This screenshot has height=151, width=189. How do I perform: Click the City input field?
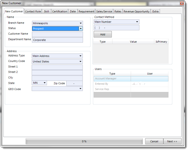pyautogui.click(x=57, y=78)
